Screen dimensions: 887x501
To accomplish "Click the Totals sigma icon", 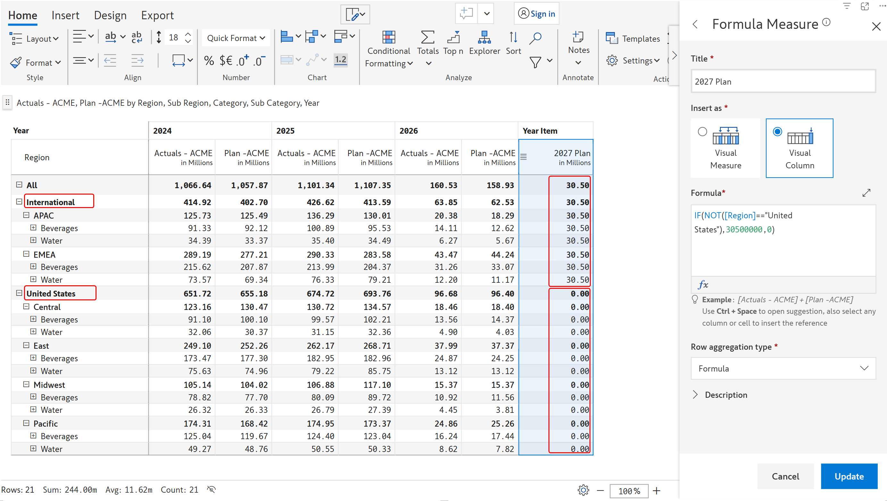I will [427, 37].
